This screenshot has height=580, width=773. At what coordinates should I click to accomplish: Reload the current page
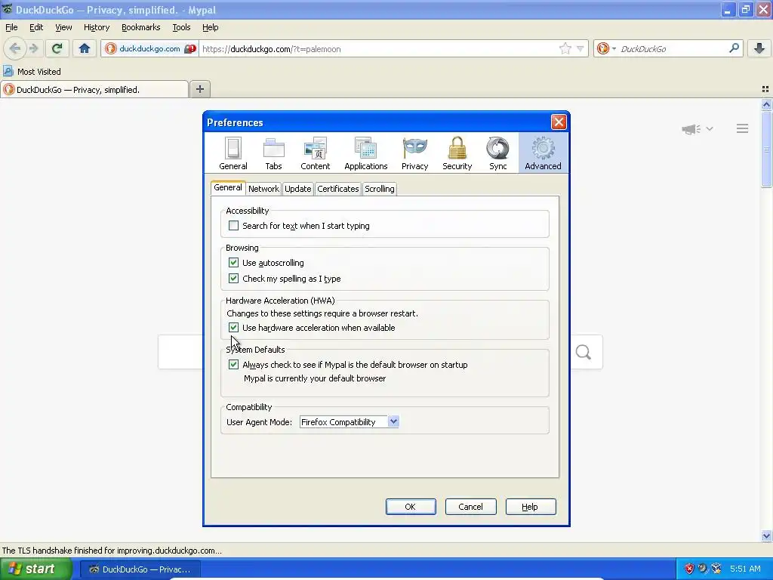[x=57, y=48]
